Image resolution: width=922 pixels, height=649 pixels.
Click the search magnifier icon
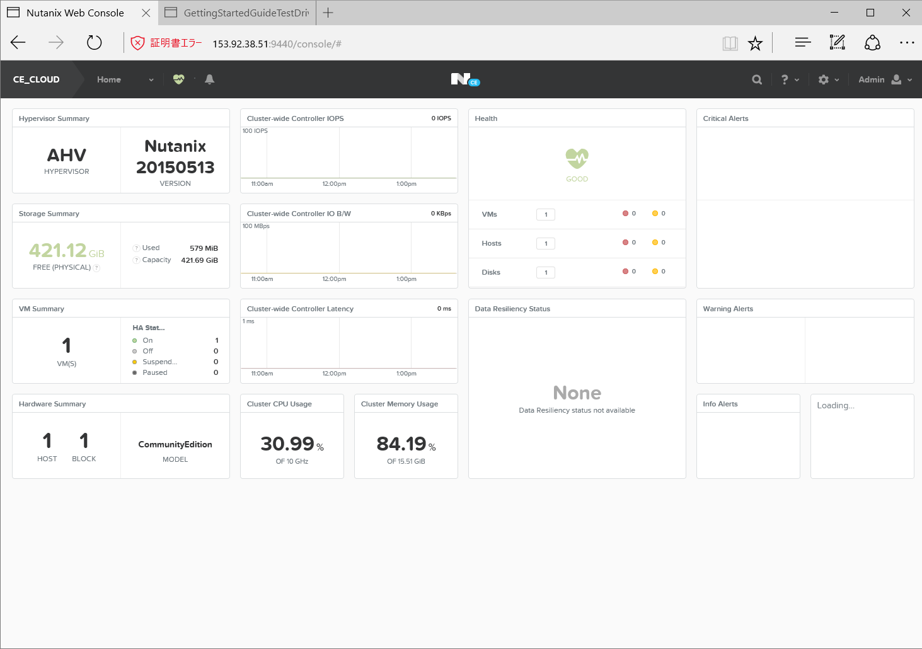click(757, 79)
